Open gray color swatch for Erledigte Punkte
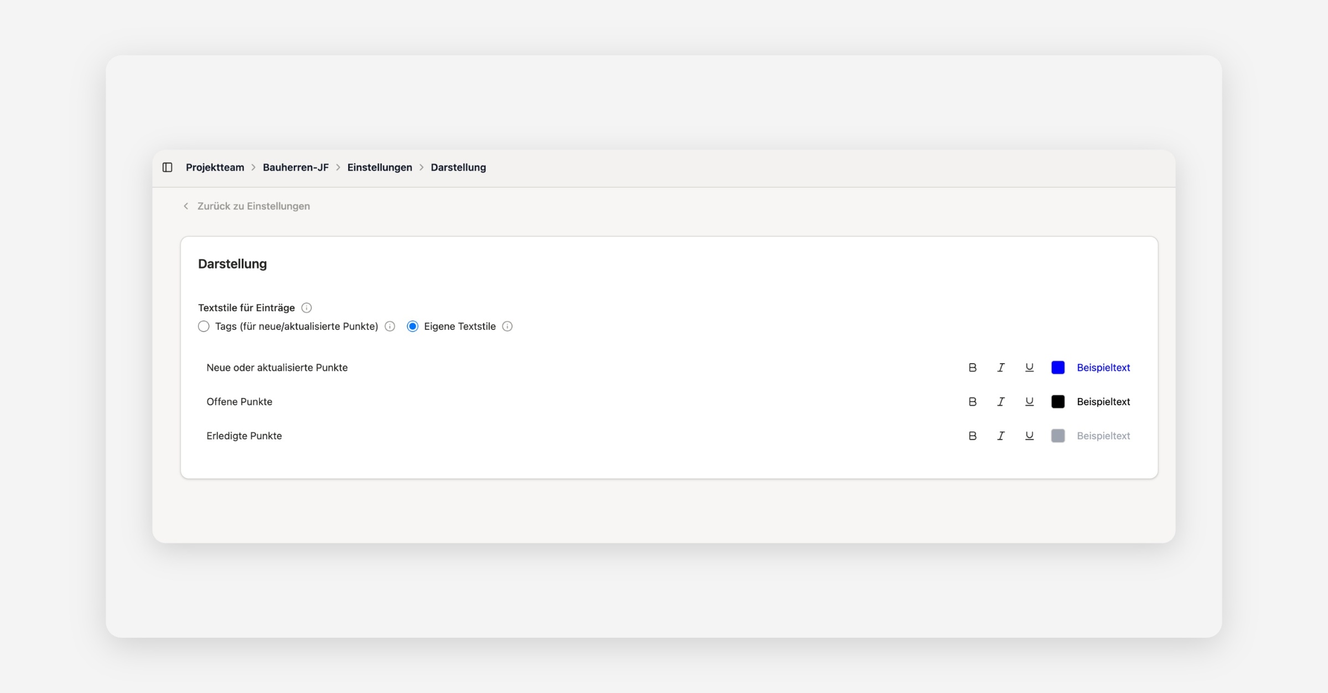1328x693 pixels. click(x=1058, y=436)
